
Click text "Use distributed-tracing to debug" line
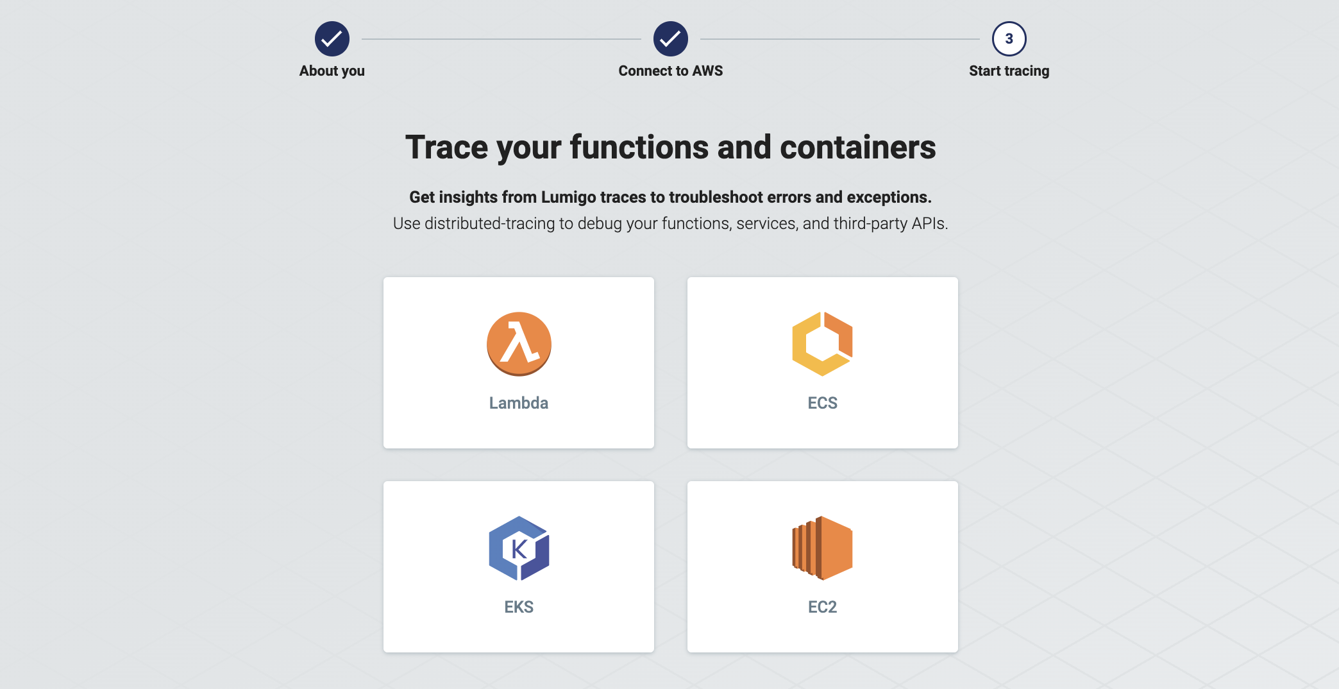(x=671, y=223)
